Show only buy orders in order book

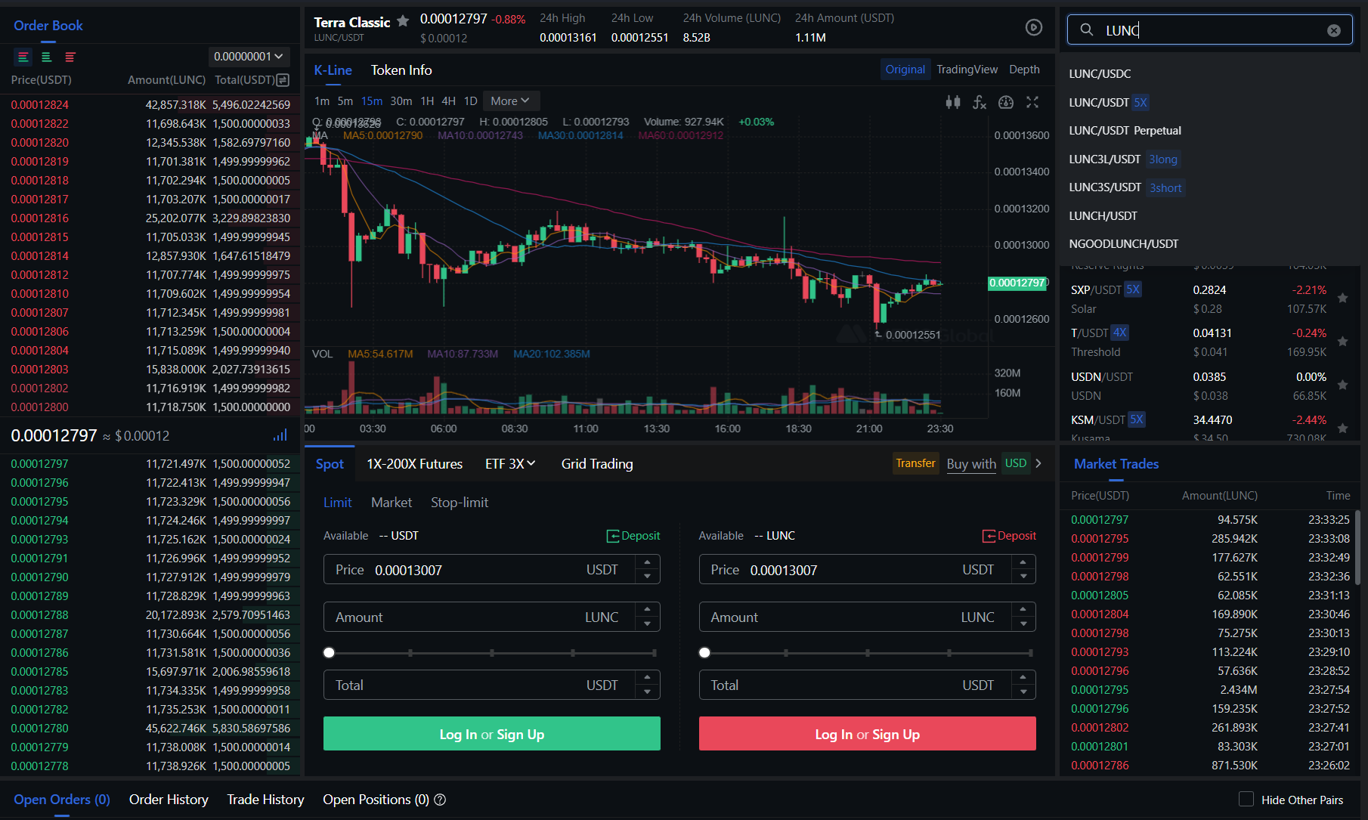(46, 57)
